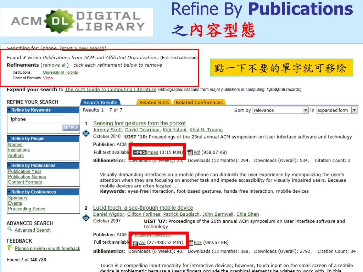
Task: Open author Daniel Wigdor
Action: point(108,214)
